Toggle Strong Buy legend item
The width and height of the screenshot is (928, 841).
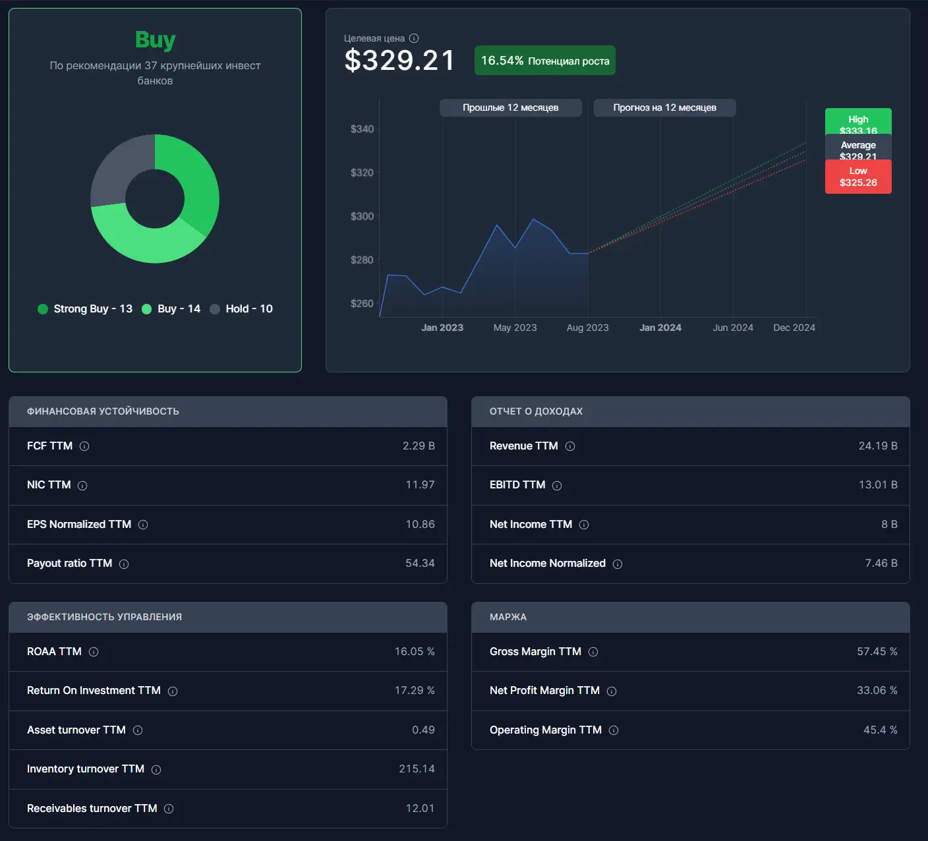point(85,308)
